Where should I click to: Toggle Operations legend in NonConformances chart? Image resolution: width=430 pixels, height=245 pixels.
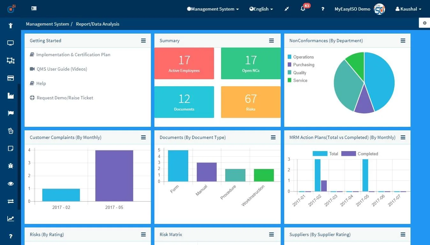point(301,57)
